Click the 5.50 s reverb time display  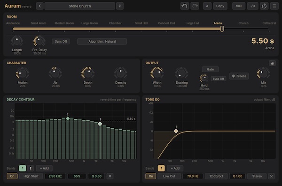tap(263, 41)
